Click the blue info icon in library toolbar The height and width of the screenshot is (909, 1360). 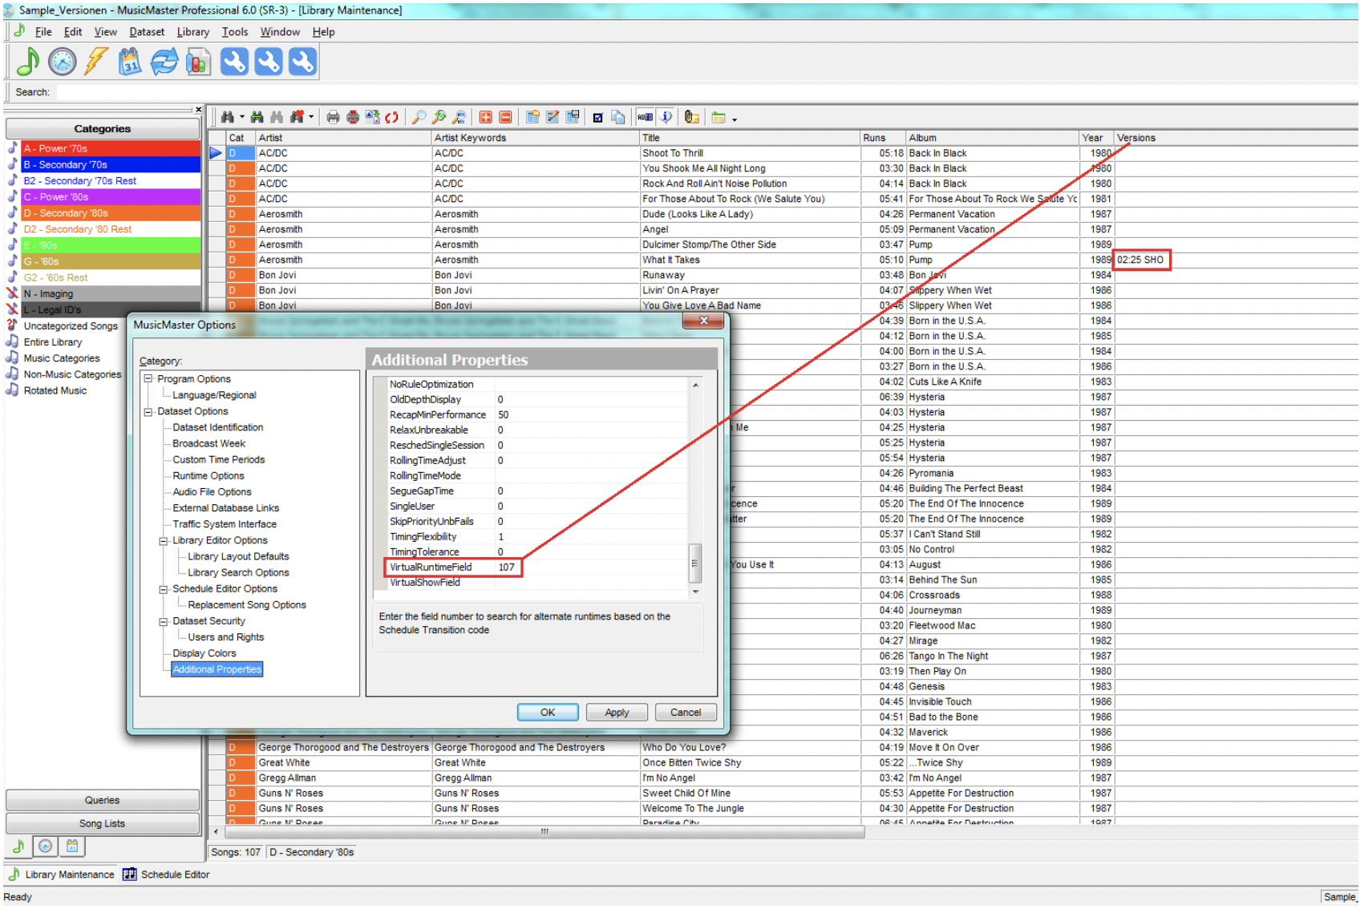pyautogui.click(x=666, y=117)
